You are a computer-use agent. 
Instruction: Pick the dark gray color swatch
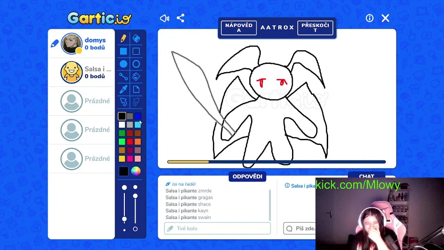point(130,116)
